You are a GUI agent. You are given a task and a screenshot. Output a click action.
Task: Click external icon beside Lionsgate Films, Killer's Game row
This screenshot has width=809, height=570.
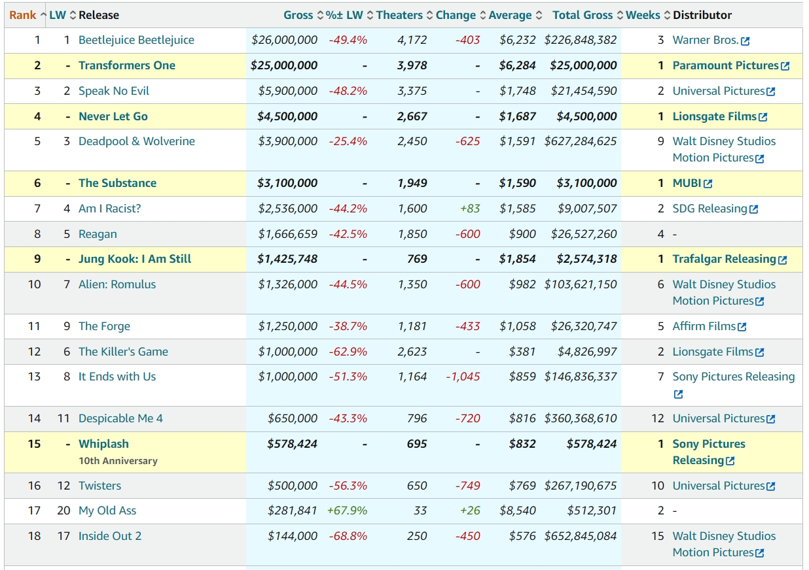(759, 353)
